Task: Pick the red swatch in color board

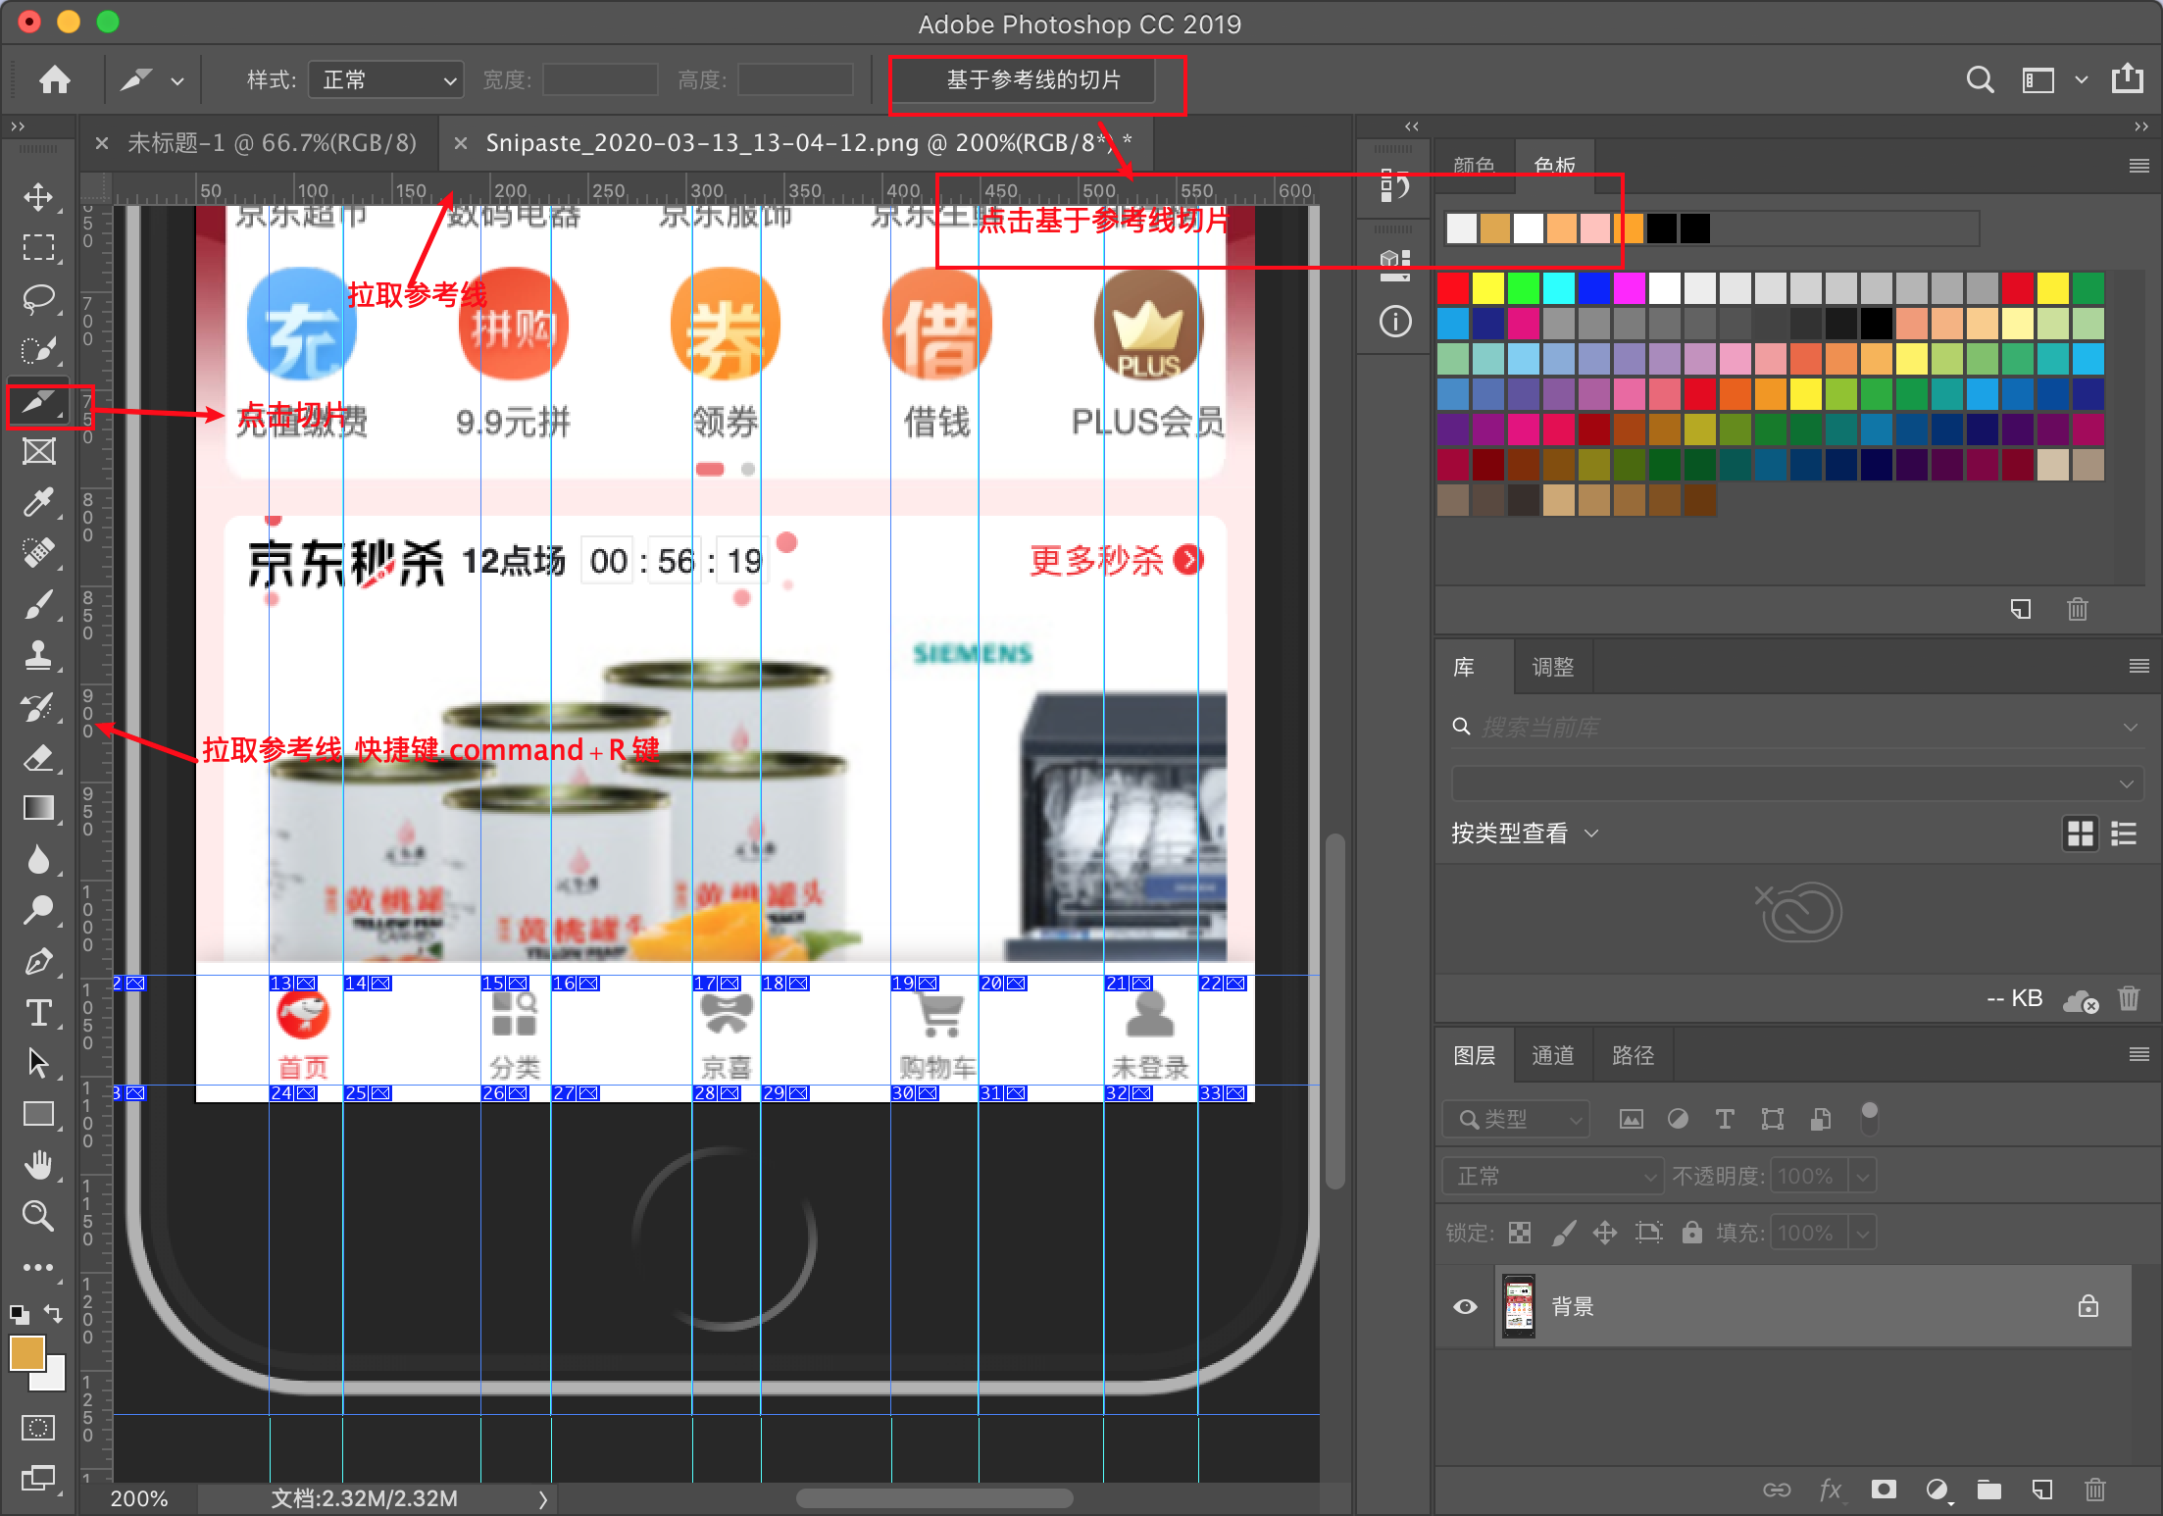Action: [1453, 288]
